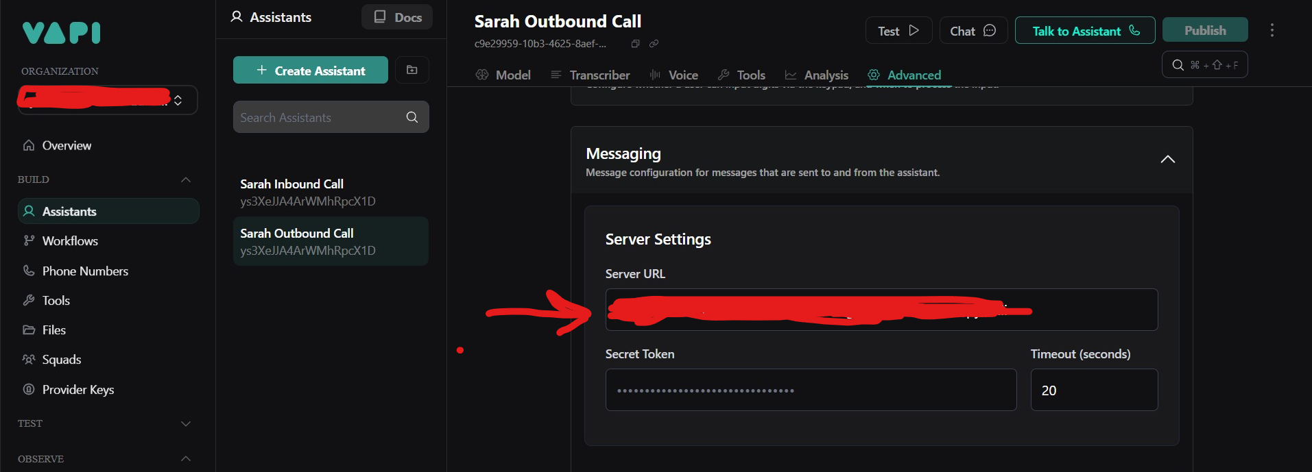Select Sarah Inbound Call assistant
The height and width of the screenshot is (472, 1312).
pos(331,192)
